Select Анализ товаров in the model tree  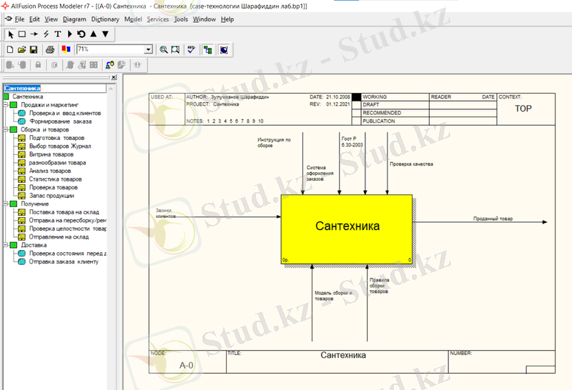click(x=50, y=171)
